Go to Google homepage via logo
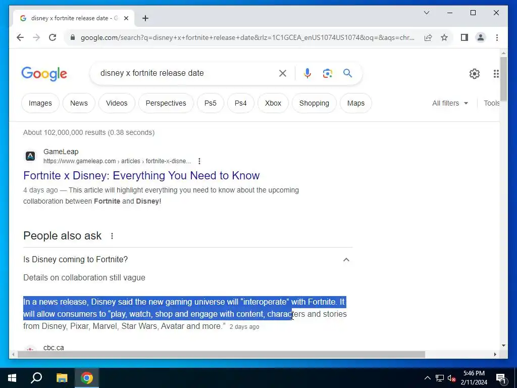This screenshot has width=517, height=388. (x=44, y=73)
